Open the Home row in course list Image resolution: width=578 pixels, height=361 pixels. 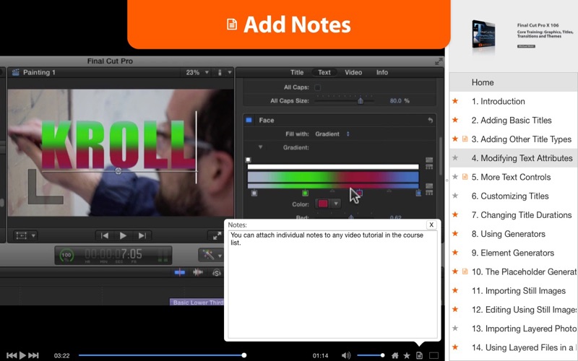[514, 82]
